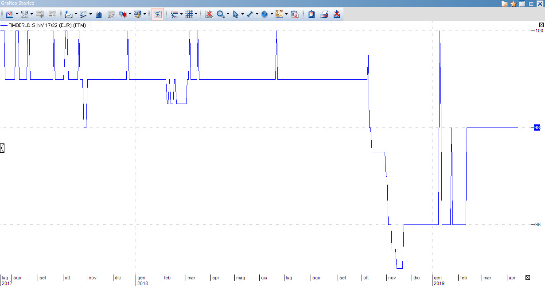Click the blue 98 price marker on axis
Screen dimensions: 545x286
point(537,128)
